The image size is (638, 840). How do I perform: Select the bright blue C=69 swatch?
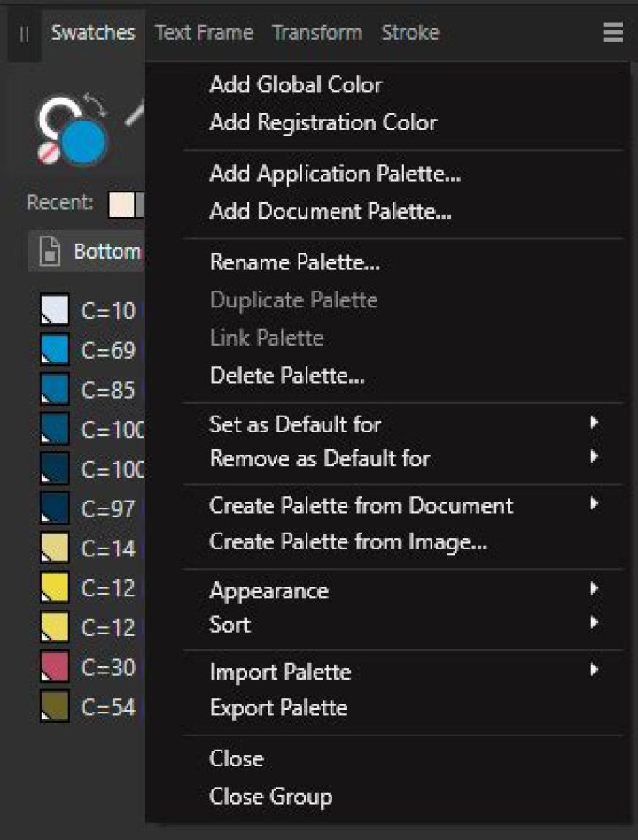[55, 349]
